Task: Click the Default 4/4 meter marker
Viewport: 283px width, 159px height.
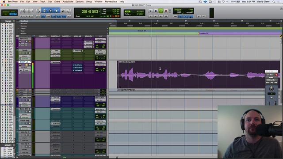Action: click(141, 31)
